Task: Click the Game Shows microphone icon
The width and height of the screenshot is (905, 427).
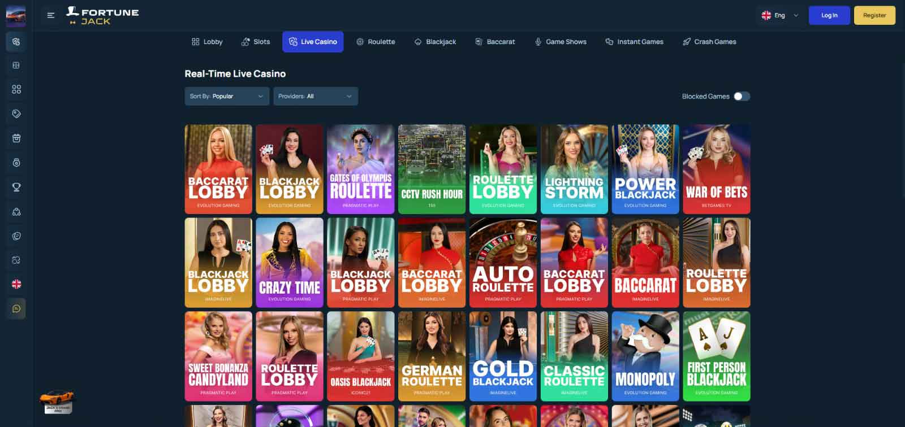Action: click(538, 42)
